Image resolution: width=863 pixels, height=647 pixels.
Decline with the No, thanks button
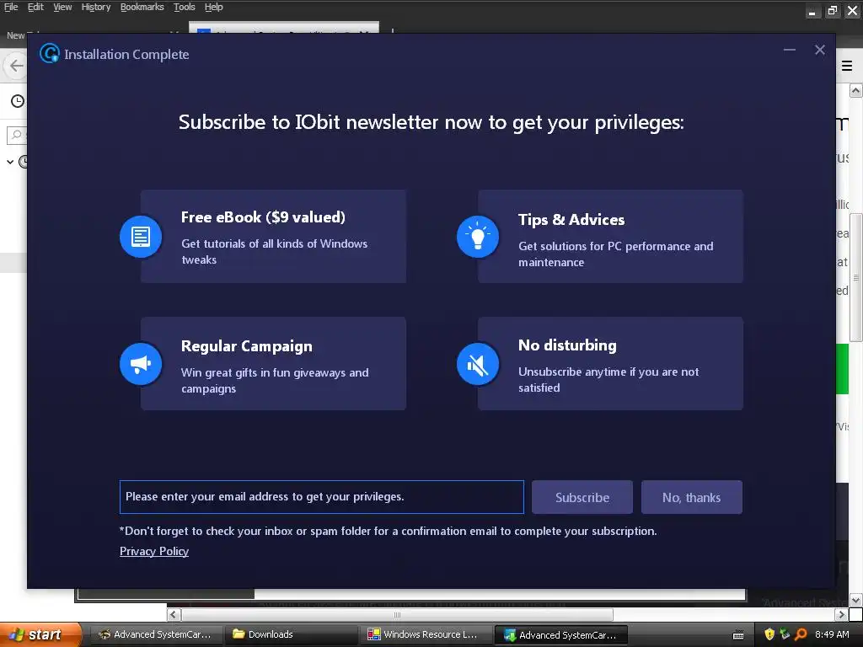tap(691, 497)
